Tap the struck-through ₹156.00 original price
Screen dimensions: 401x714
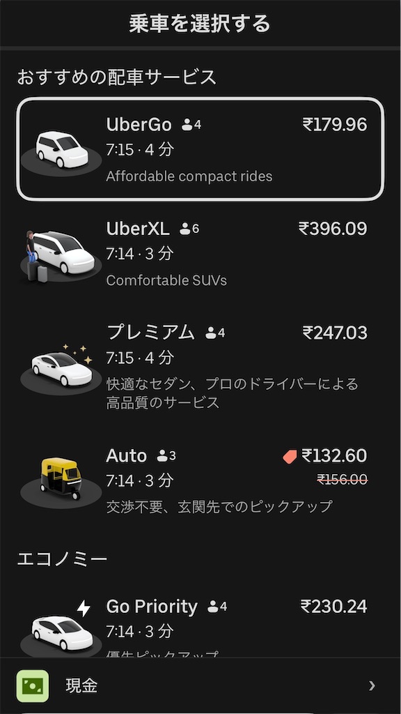[343, 480]
